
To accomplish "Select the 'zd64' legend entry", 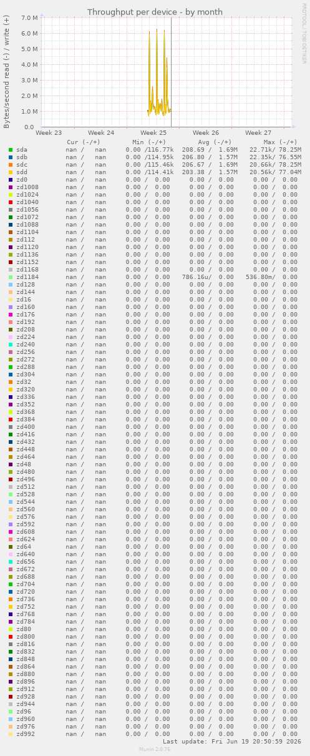I will coord(24,547).
